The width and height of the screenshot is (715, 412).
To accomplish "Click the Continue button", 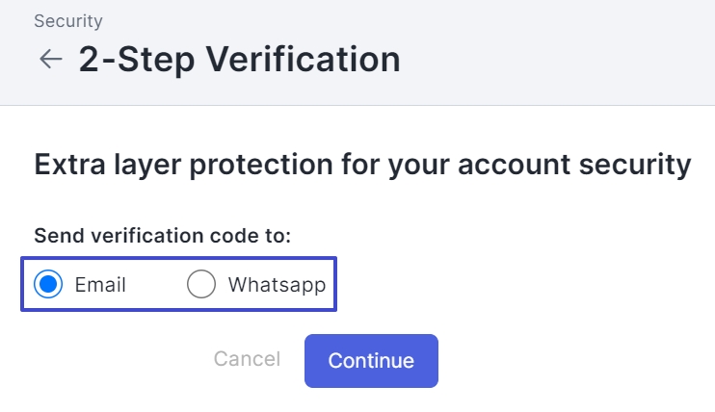I will click(371, 361).
